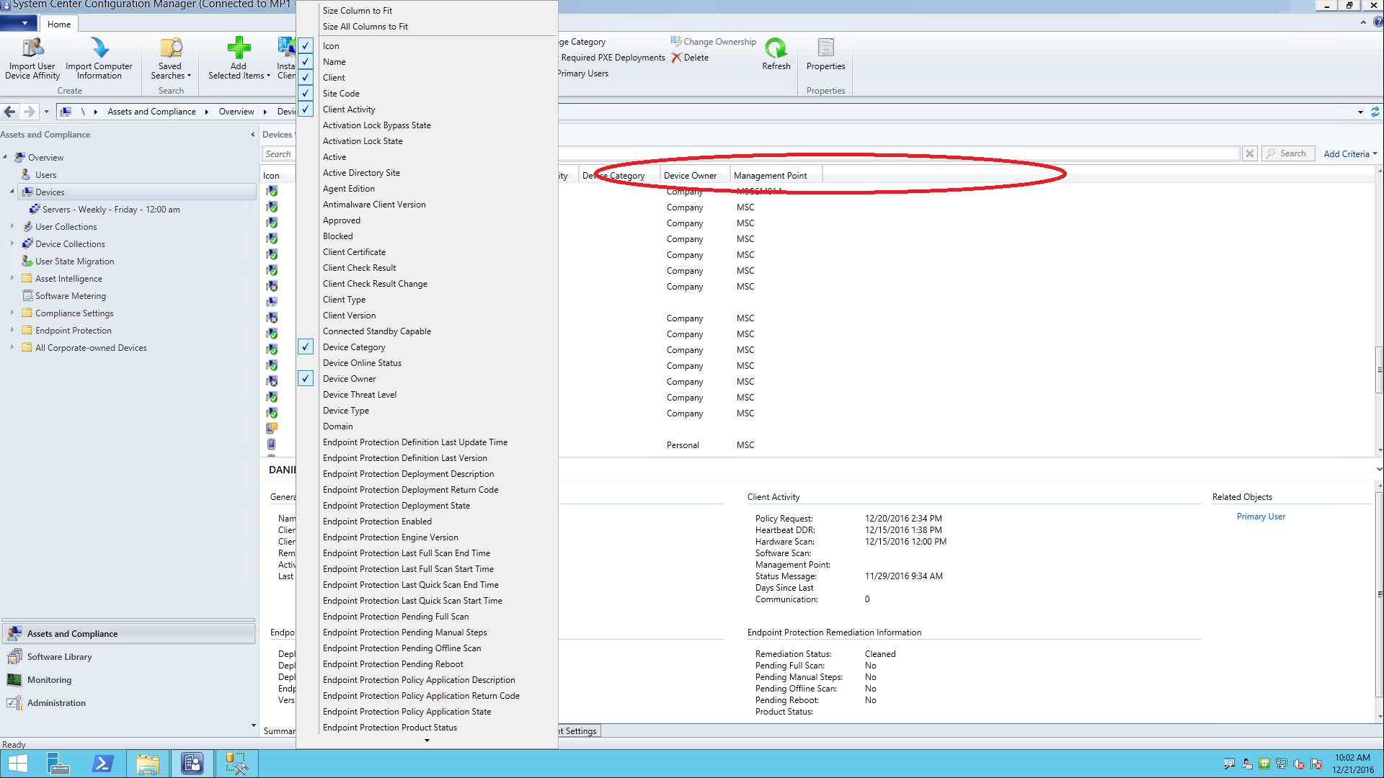Open Monitoring workspace
This screenshot has height=778, width=1384.
(x=128, y=680)
